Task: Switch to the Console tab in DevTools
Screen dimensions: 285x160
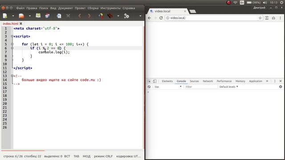Action: (181, 81)
